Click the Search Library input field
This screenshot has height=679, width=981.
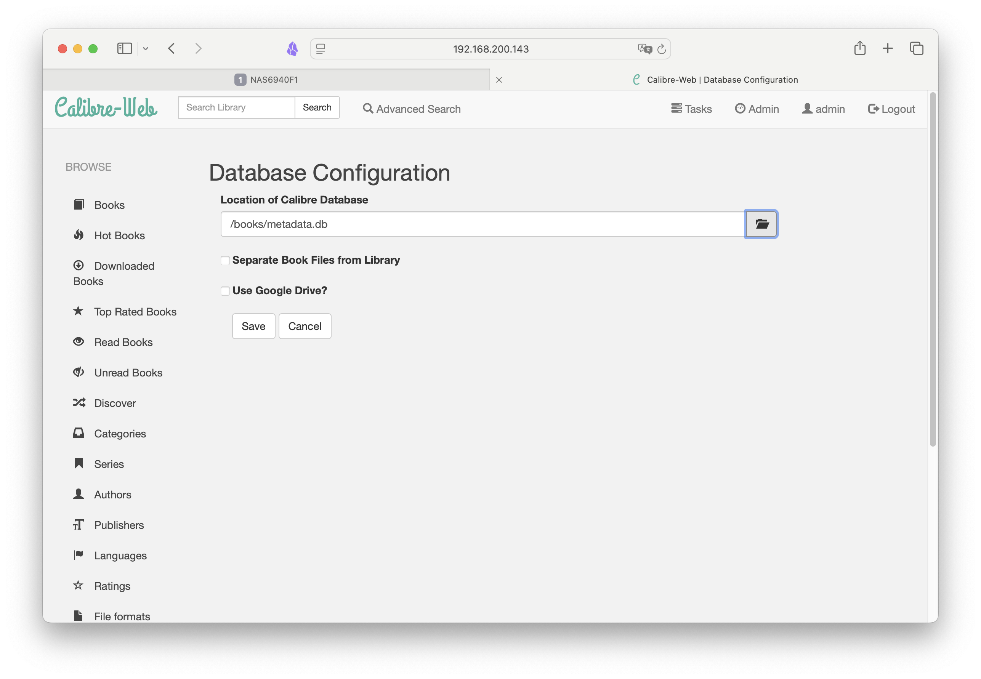point(237,107)
